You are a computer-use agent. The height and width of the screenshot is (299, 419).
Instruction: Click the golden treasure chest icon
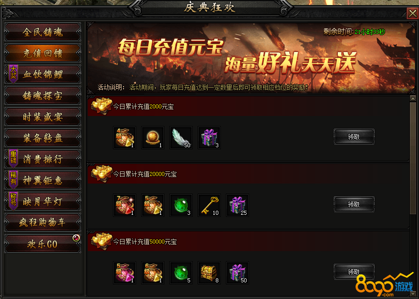pyautogui.click(x=209, y=273)
